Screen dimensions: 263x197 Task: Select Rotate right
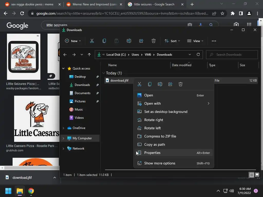click(174, 120)
